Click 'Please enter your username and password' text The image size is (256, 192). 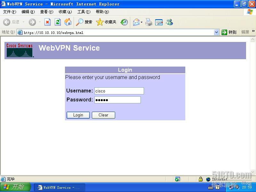[113, 77]
